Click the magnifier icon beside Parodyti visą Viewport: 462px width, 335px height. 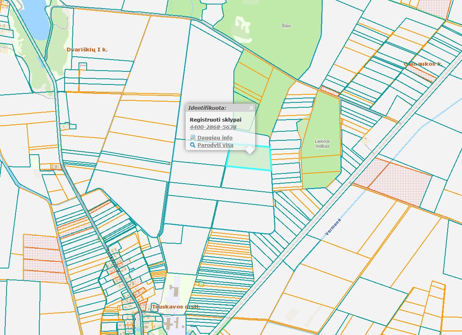tap(193, 145)
